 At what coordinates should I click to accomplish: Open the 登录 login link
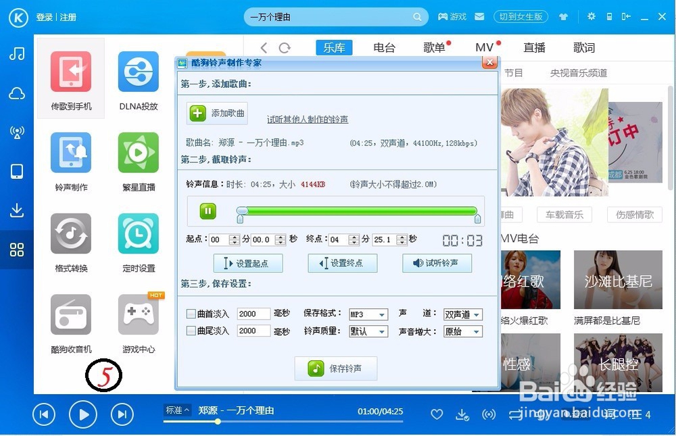pyautogui.click(x=44, y=18)
